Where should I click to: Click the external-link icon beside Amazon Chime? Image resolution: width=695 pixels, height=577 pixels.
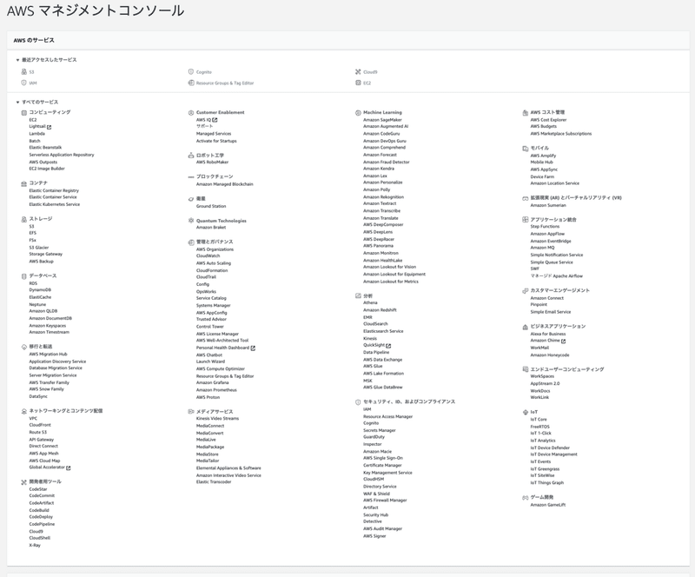tap(563, 341)
